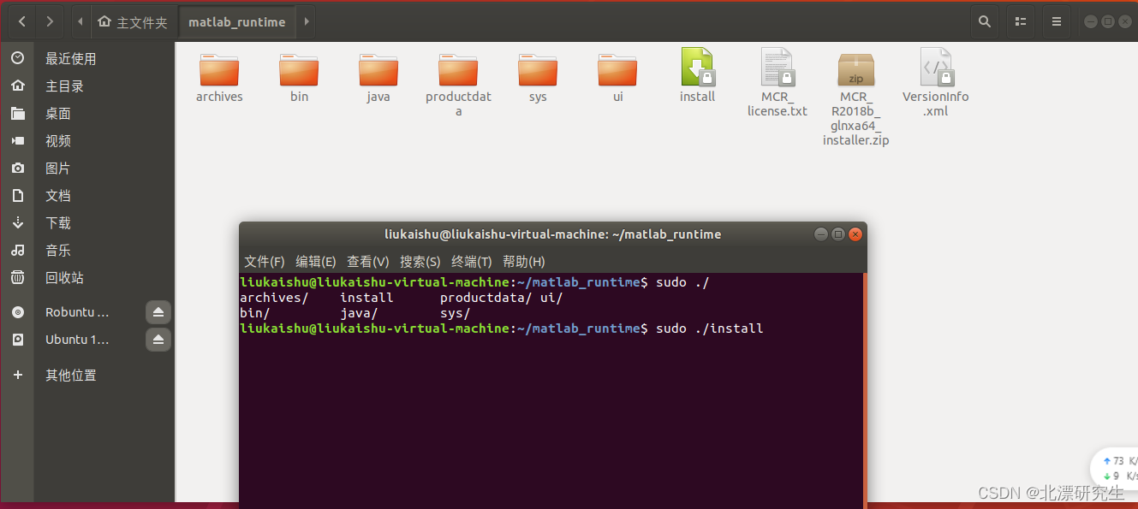The image size is (1138, 509).
Task: Toggle the list view in the file manager
Action: click(1020, 21)
